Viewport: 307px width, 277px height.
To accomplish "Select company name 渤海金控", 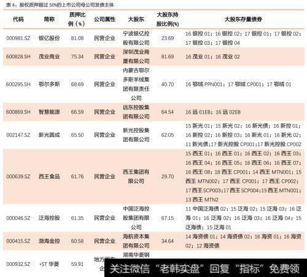I will [x=49, y=241].
